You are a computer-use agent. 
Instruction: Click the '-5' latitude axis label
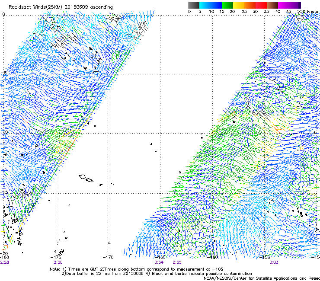pyautogui.click(x=4, y=73)
